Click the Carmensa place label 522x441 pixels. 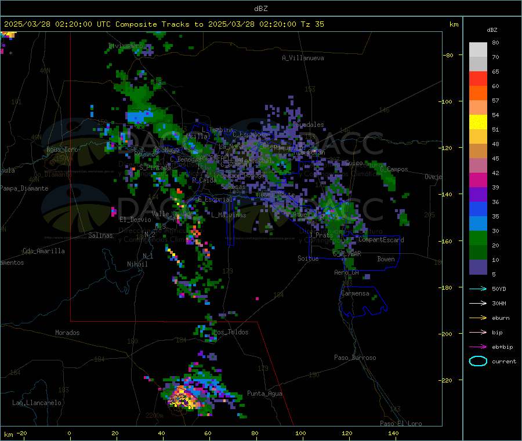(355, 293)
